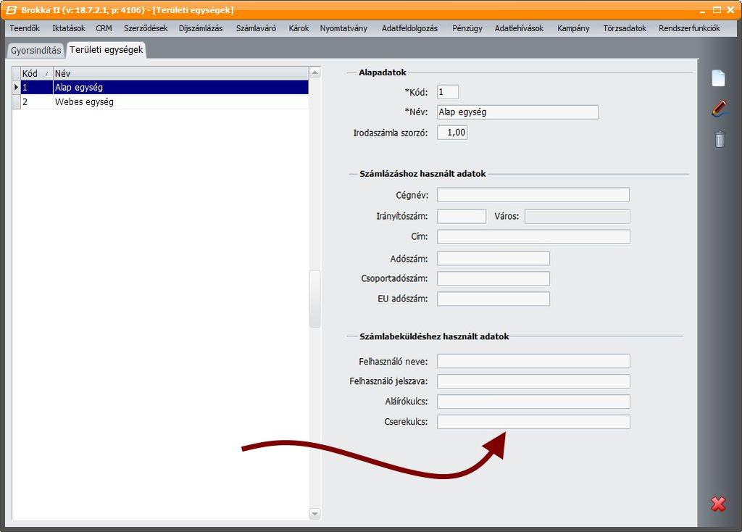Viewport: 742px width, 532px height.
Task: Open the Díjszámlázás menu
Action: 201,28
